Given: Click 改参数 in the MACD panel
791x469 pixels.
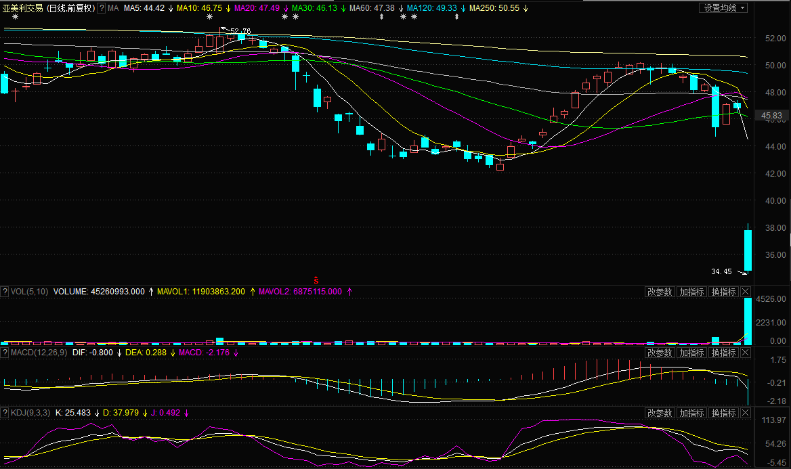Looking at the screenshot, I should [660, 353].
